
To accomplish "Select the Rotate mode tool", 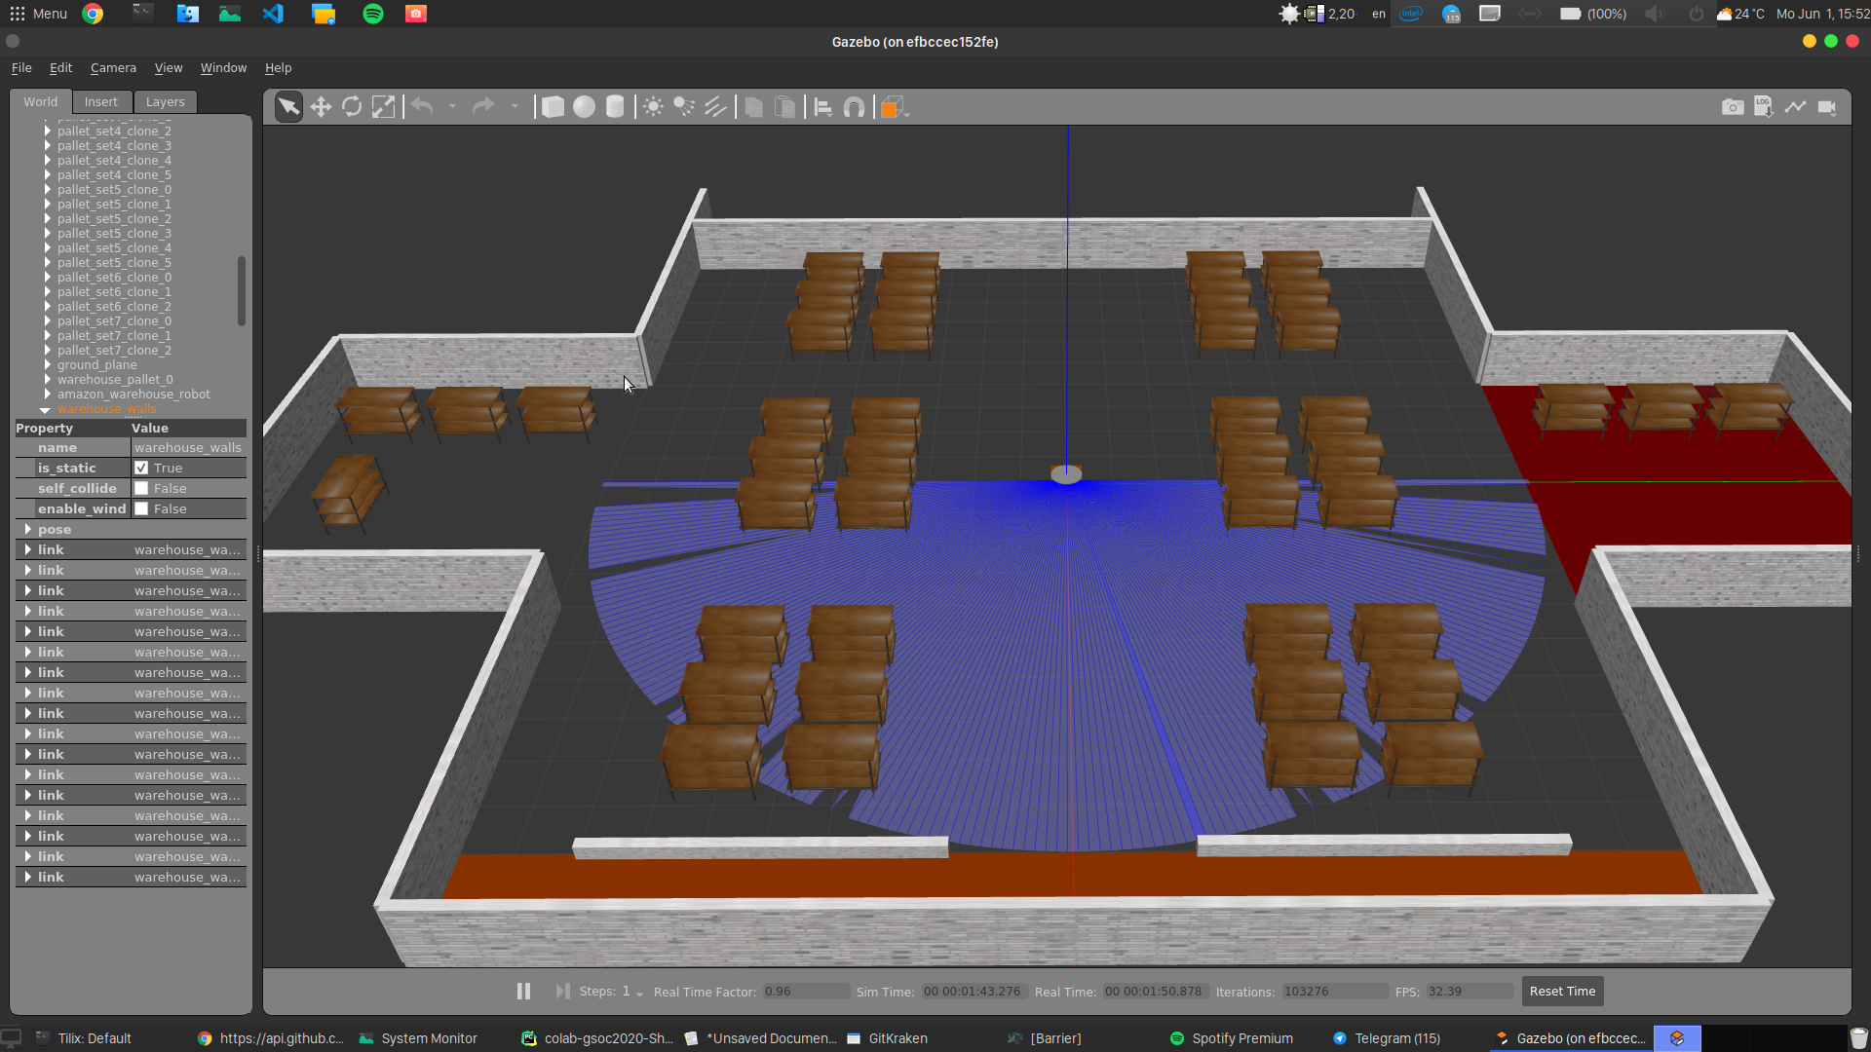I will [x=352, y=107].
